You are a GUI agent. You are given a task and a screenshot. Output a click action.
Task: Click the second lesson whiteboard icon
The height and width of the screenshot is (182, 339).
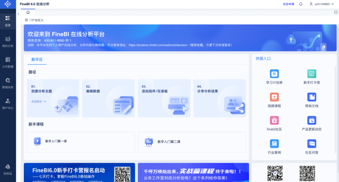(149, 142)
